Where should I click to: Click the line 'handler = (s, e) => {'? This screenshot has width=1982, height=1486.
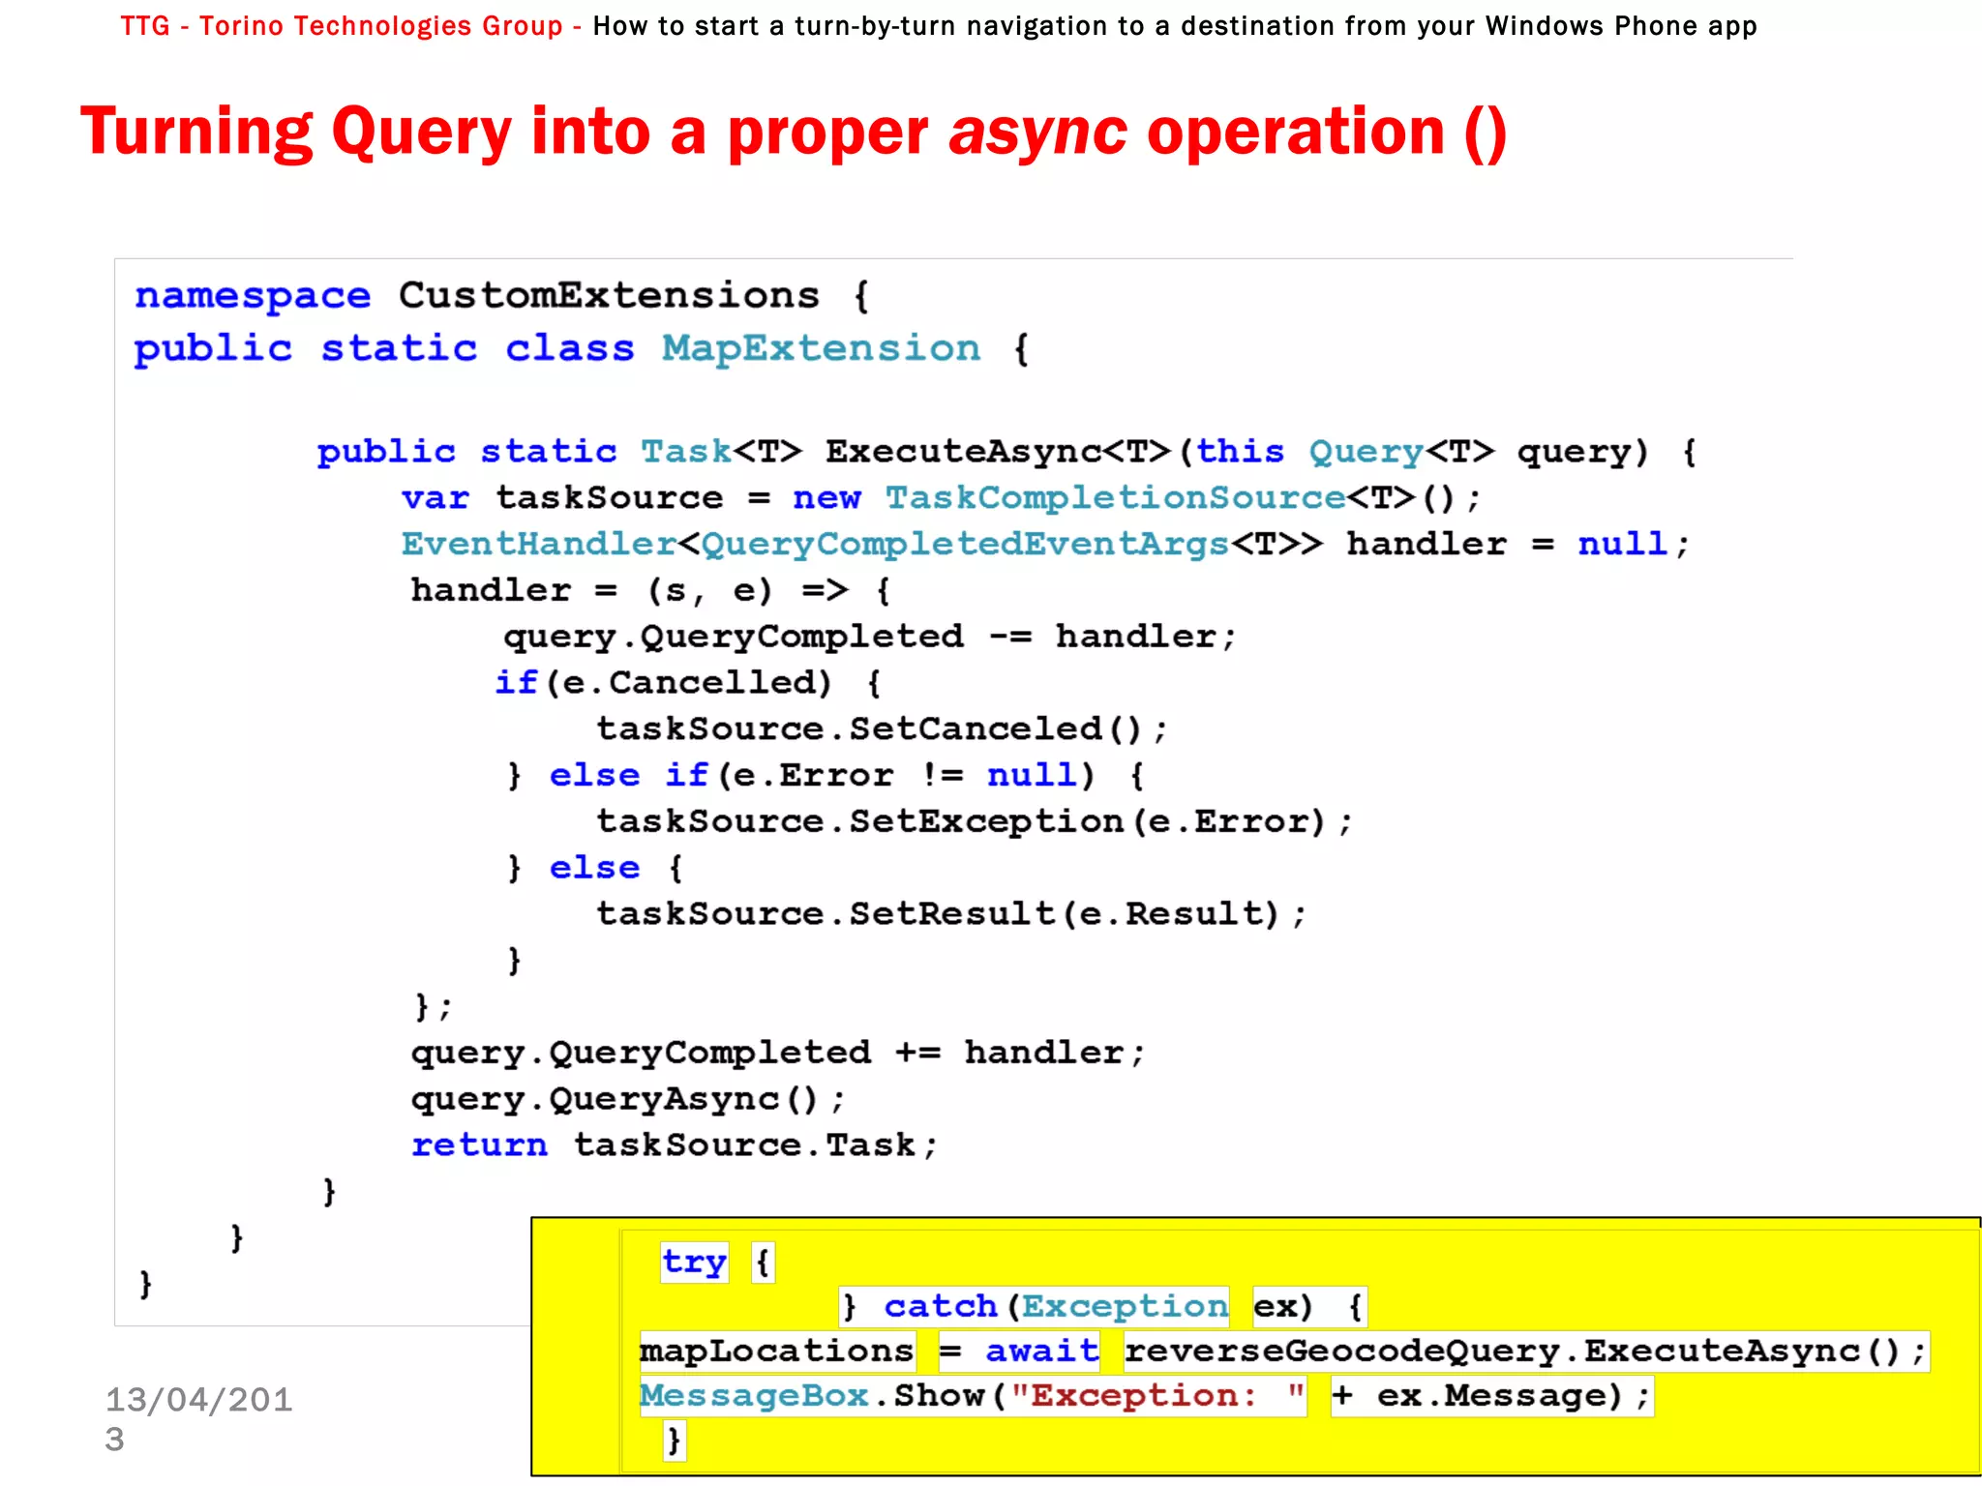tap(650, 590)
